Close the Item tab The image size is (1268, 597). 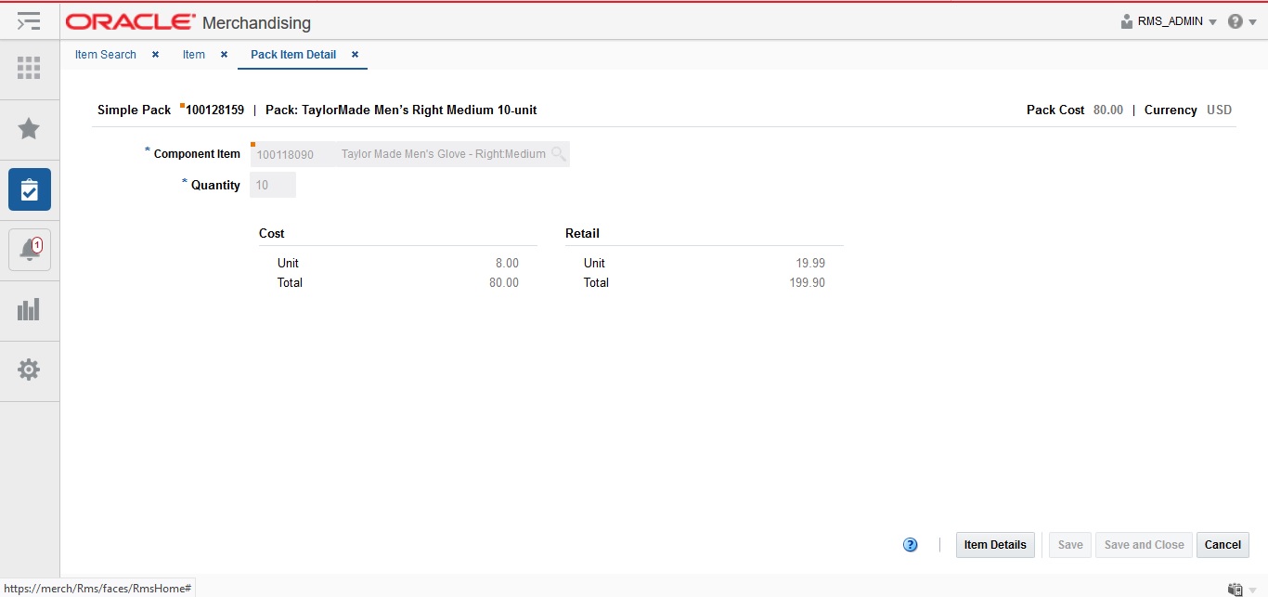click(224, 55)
